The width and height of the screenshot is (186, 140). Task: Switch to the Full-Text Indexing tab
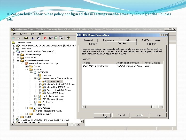tap(151, 40)
